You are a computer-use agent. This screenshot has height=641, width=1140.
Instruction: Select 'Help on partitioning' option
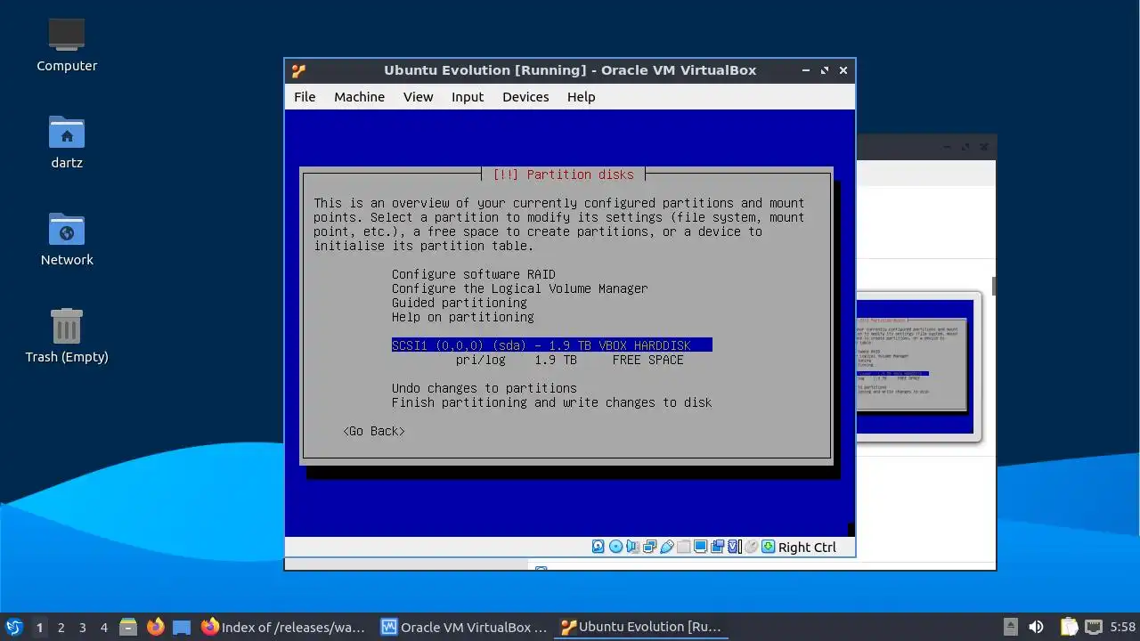coord(462,317)
